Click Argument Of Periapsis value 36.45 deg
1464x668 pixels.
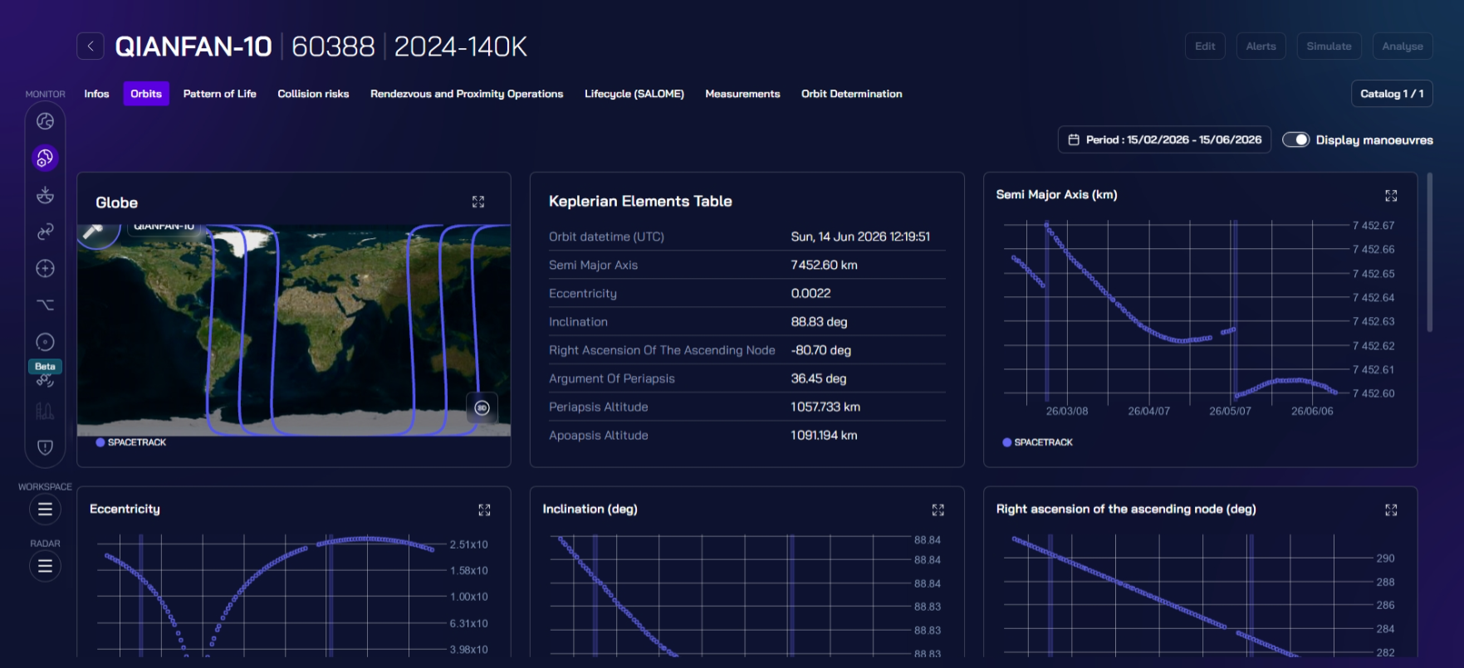pyautogui.click(x=818, y=378)
